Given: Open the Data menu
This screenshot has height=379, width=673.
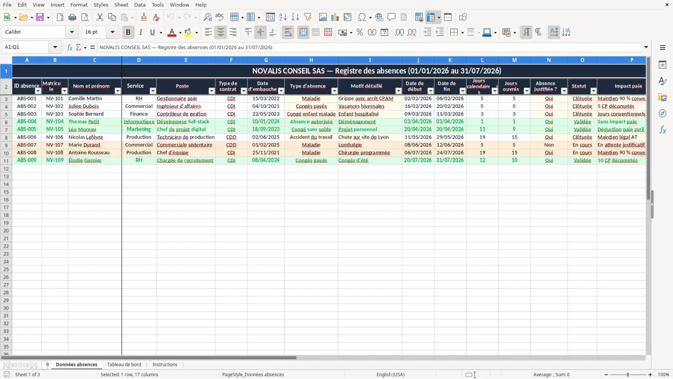Looking at the screenshot, I should (x=140, y=4).
